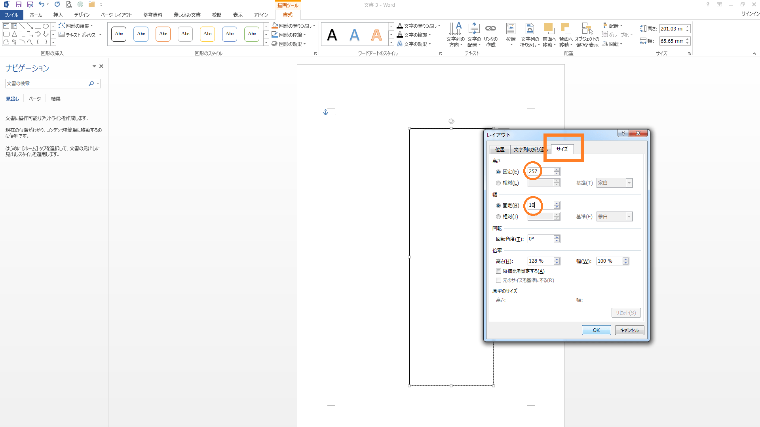Open Selection Pane (オブジェクトの選択と表示)
This screenshot has width=760, height=427.
pos(587,35)
